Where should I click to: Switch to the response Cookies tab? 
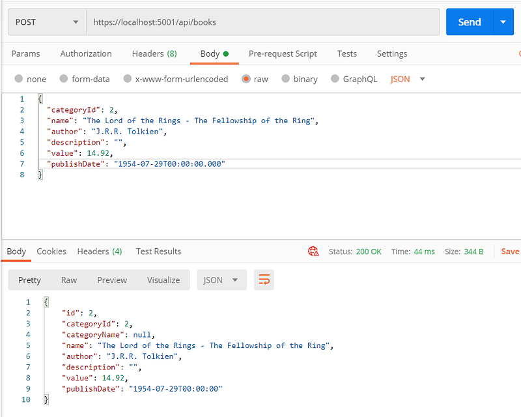pyautogui.click(x=51, y=252)
